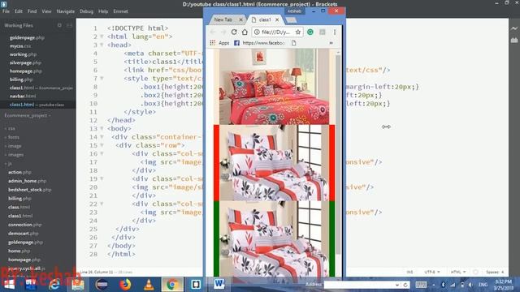
Task: Close the class1 browser tab
Action: [x=277, y=19]
